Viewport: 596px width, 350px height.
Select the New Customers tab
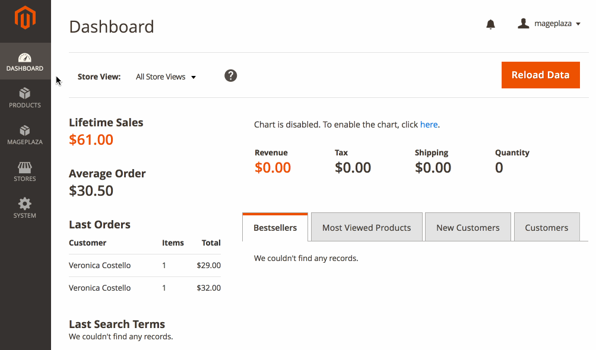468,227
